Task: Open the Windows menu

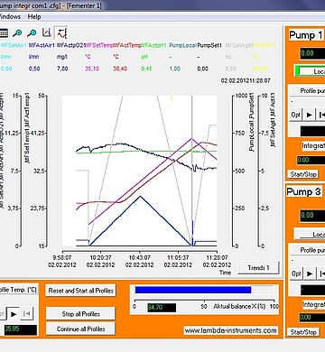Action: [x=10, y=16]
